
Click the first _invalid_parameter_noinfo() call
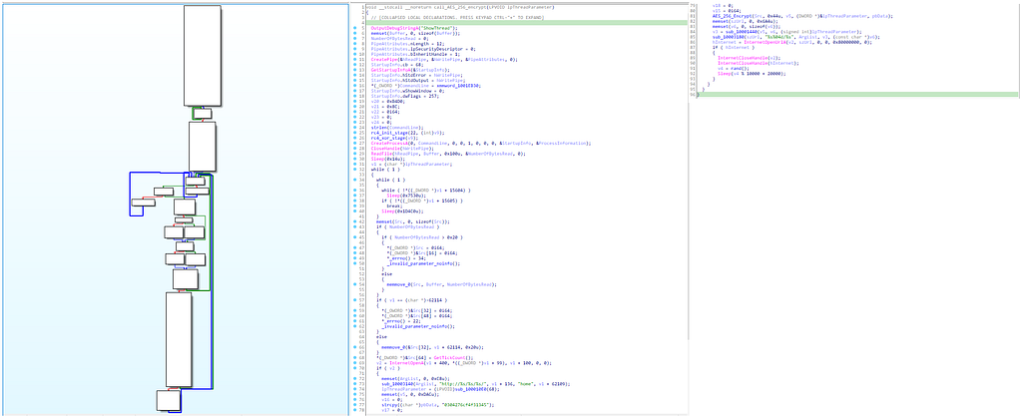coord(423,263)
